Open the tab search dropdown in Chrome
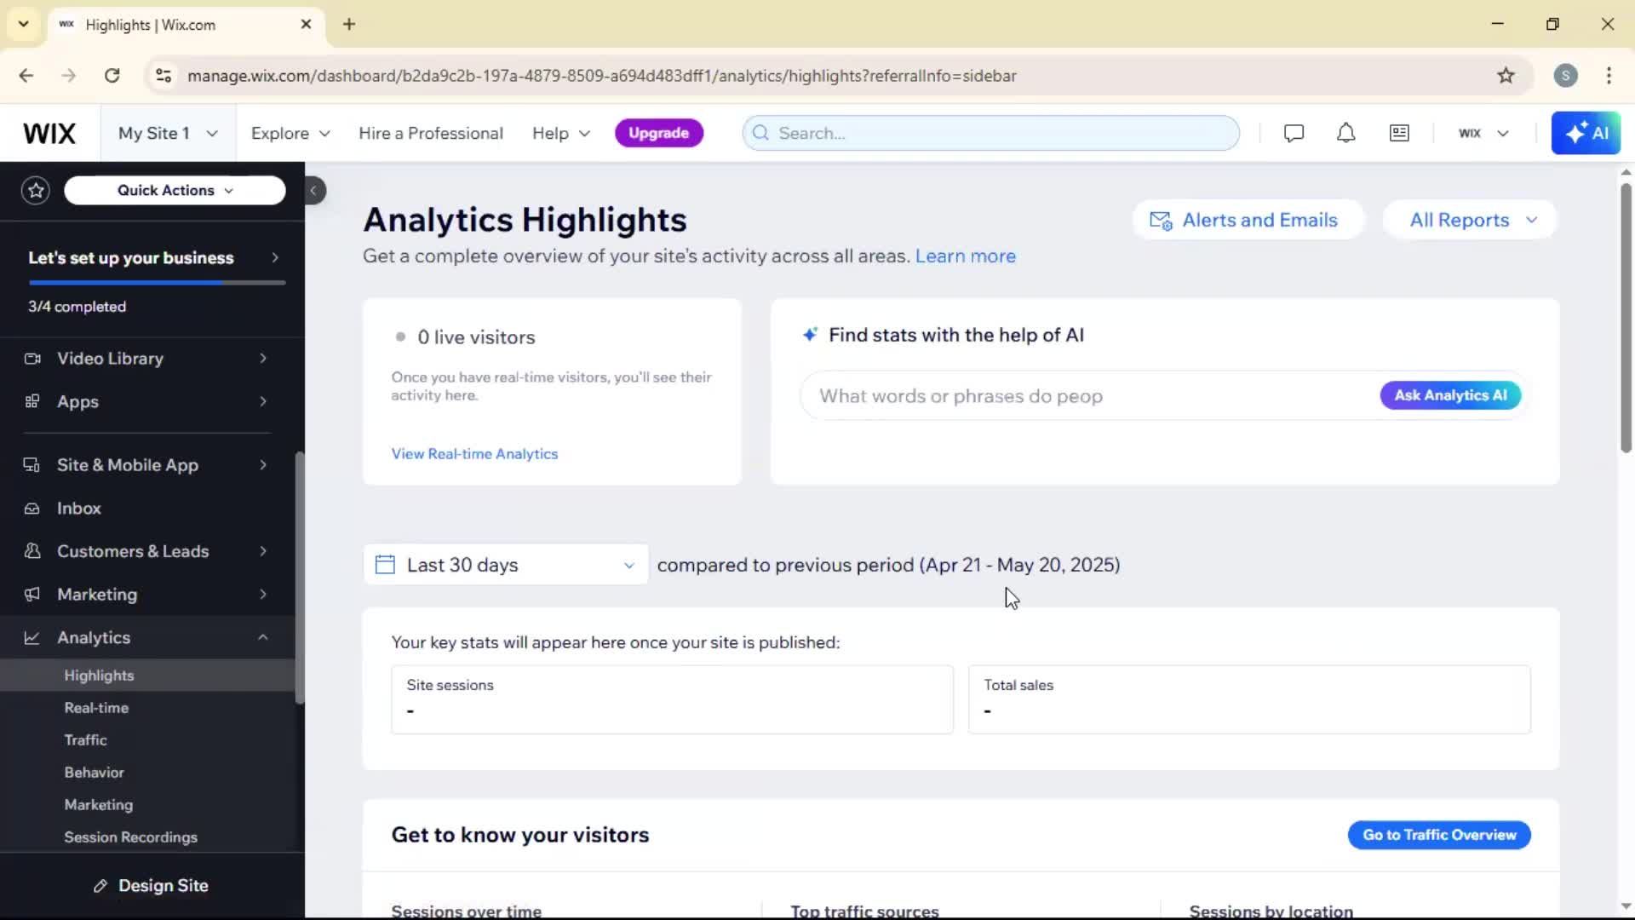Viewport: 1635px width, 920px height. [24, 24]
